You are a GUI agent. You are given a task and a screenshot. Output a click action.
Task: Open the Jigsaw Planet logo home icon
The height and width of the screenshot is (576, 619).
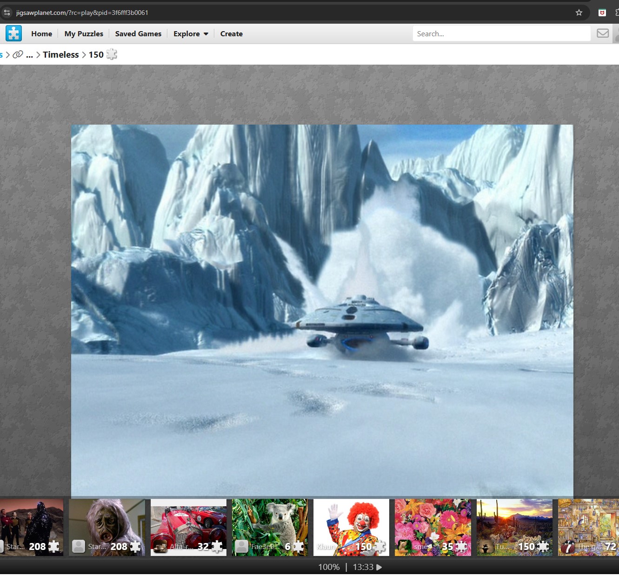tap(13, 33)
